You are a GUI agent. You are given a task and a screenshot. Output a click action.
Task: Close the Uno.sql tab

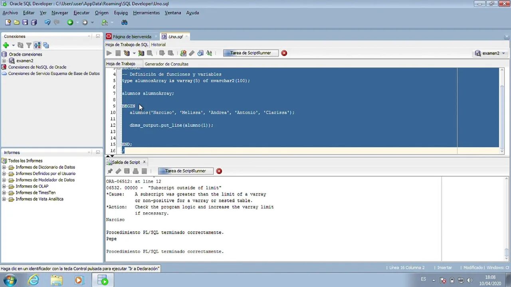[186, 36]
